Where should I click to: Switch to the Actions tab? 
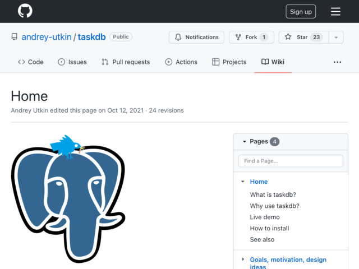(181, 62)
